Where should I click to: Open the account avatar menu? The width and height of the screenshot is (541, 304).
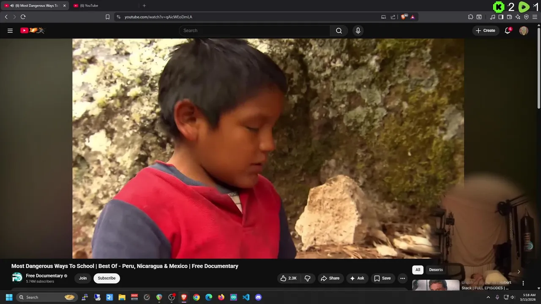(x=524, y=30)
